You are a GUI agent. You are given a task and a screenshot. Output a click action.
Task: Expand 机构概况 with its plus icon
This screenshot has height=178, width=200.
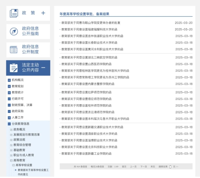tap(9, 80)
